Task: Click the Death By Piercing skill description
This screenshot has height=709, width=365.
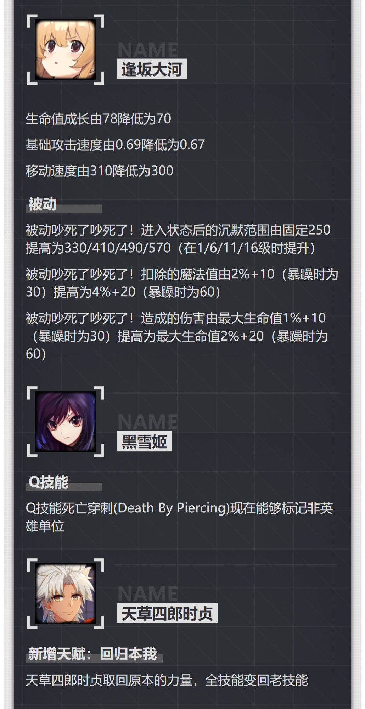Action: (179, 517)
